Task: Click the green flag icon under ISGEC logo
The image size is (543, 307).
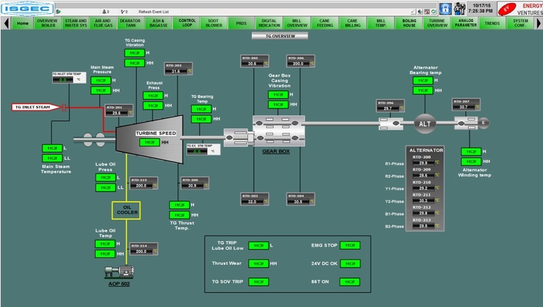Action: [x=59, y=12]
